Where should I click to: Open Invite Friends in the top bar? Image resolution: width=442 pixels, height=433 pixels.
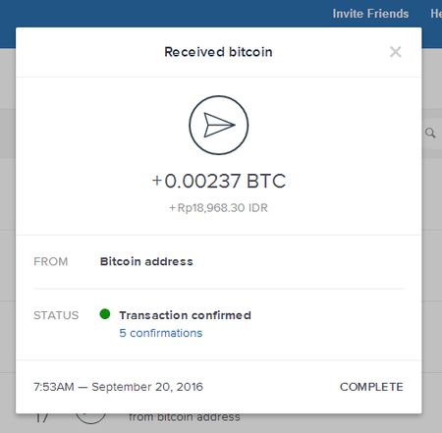click(x=370, y=14)
